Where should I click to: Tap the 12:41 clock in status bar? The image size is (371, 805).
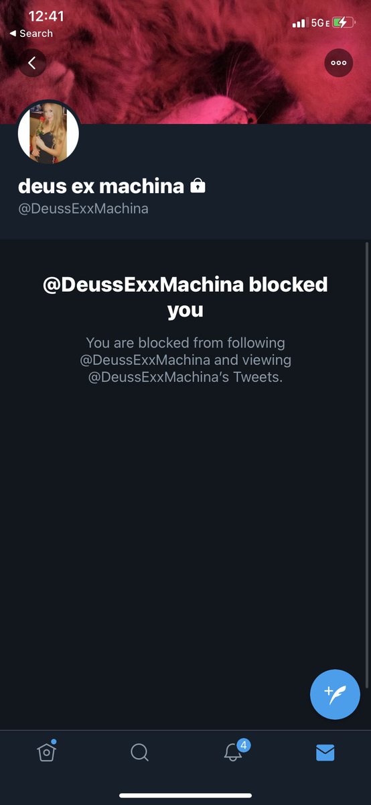tap(46, 16)
